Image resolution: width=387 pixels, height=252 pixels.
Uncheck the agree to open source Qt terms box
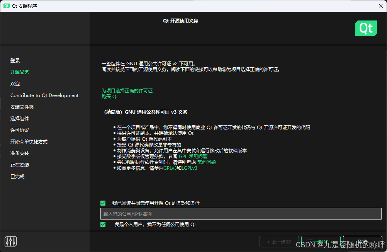pos(103,203)
